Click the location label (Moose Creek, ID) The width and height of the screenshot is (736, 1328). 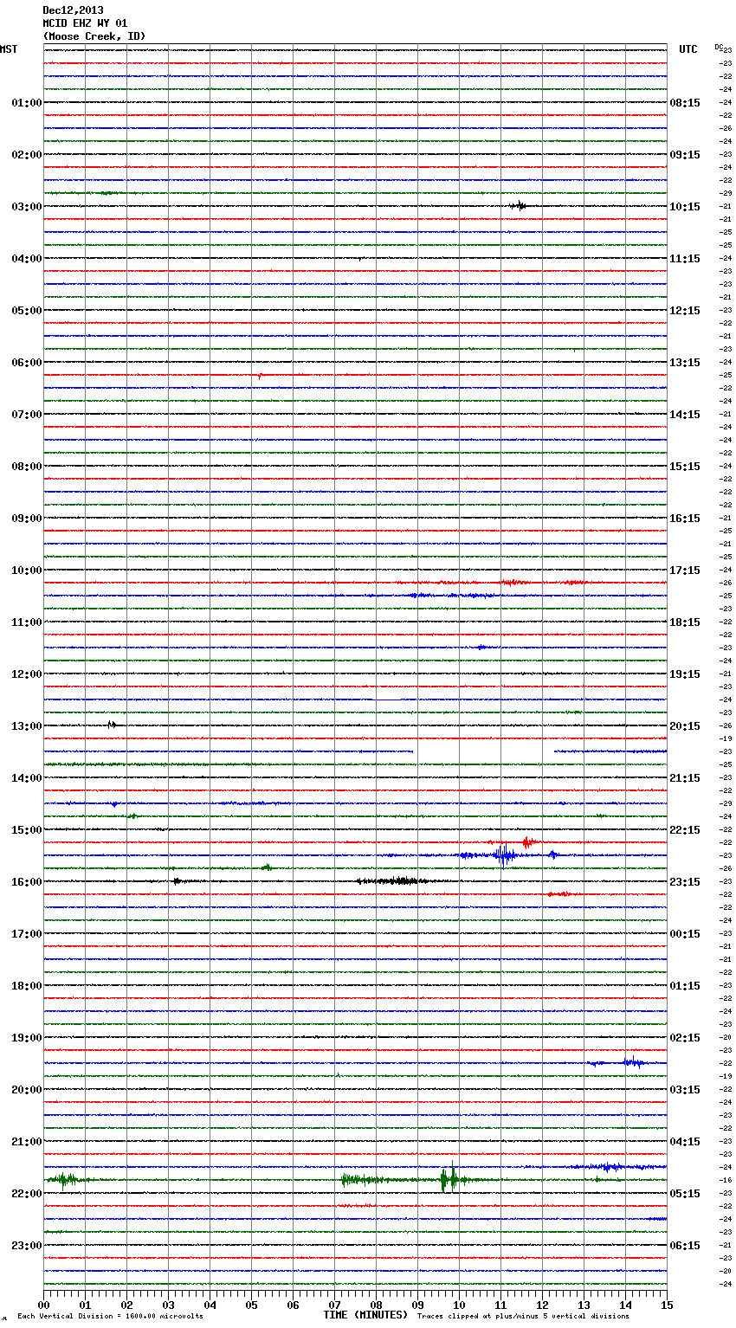click(94, 36)
